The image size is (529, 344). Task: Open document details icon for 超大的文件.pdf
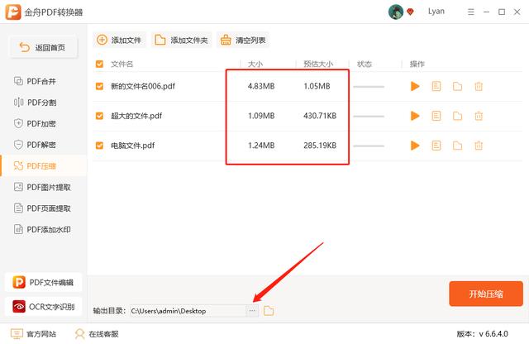point(436,116)
